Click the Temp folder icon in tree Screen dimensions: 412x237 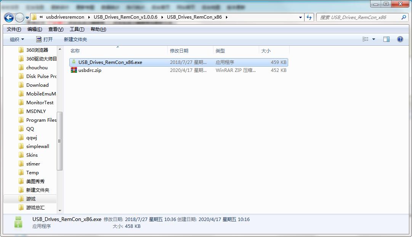21,172
